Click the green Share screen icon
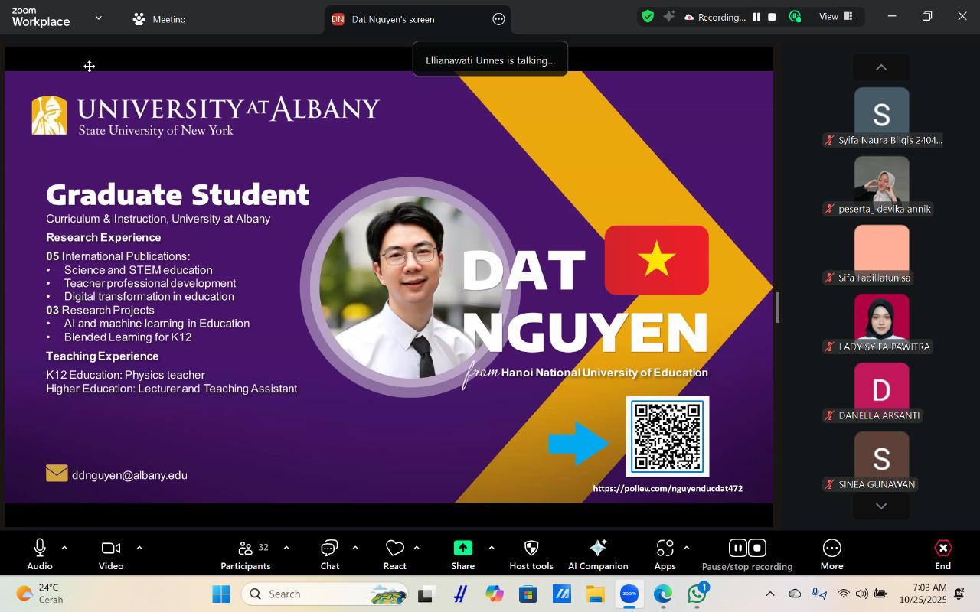Screen dimensions: 980x612 tap(462, 548)
